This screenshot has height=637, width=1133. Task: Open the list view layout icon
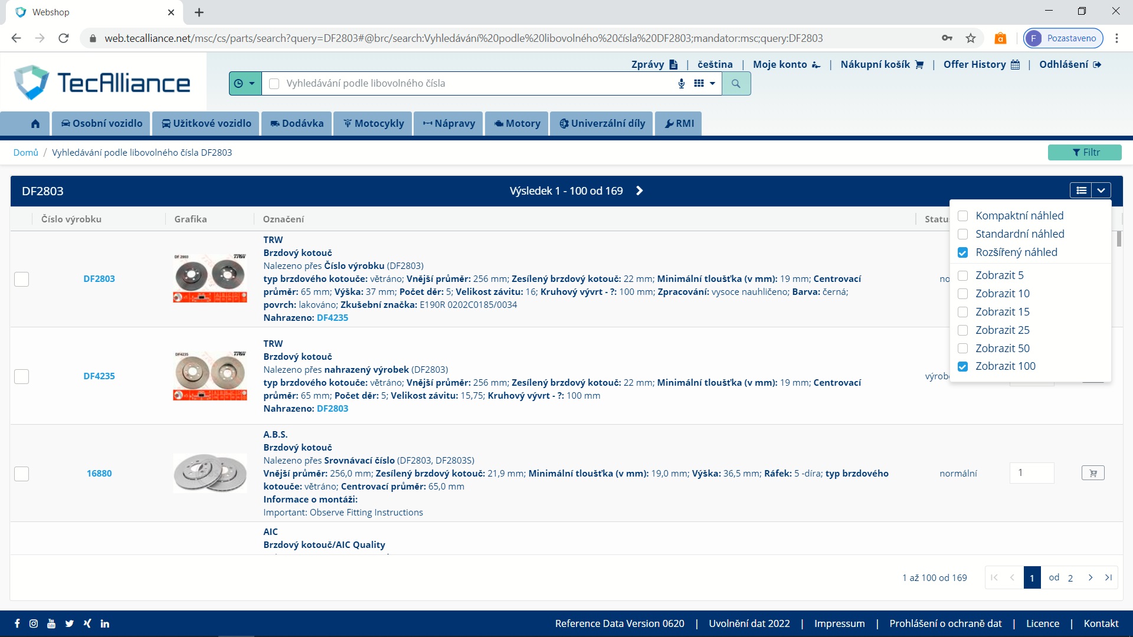[x=1081, y=191]
